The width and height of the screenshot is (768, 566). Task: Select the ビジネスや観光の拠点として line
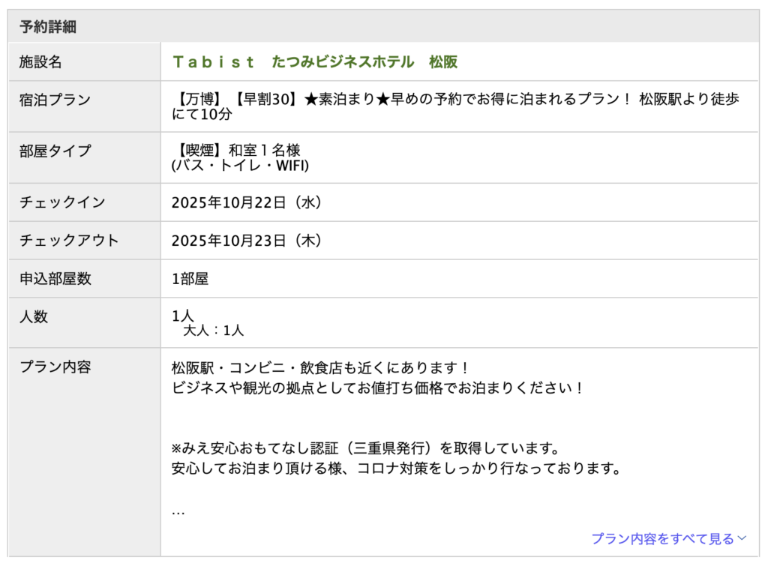tap(377, 388)
